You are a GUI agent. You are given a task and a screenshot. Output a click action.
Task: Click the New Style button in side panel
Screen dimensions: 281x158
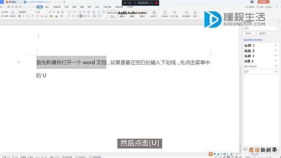click(x=249, y=34)
